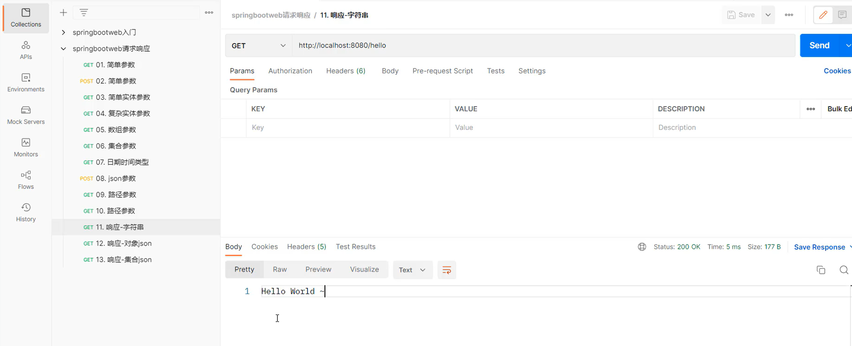The width and height of the screenshot is (852, 346).
Task: Select the Preview view mode
Action: [x=318, y=269]
